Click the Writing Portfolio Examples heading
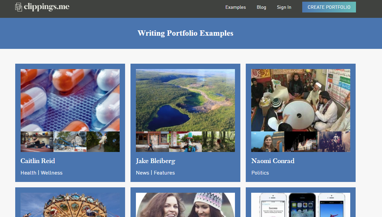Screen dimensions: 382x217 (185, 33)
